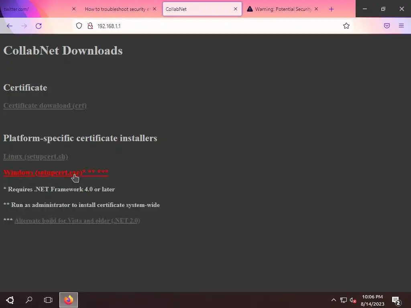Image resolution: width=411 pixels, height=308 pixels.
Task: Download the Certificate (crt) link
Action: (x=45, y=105)
